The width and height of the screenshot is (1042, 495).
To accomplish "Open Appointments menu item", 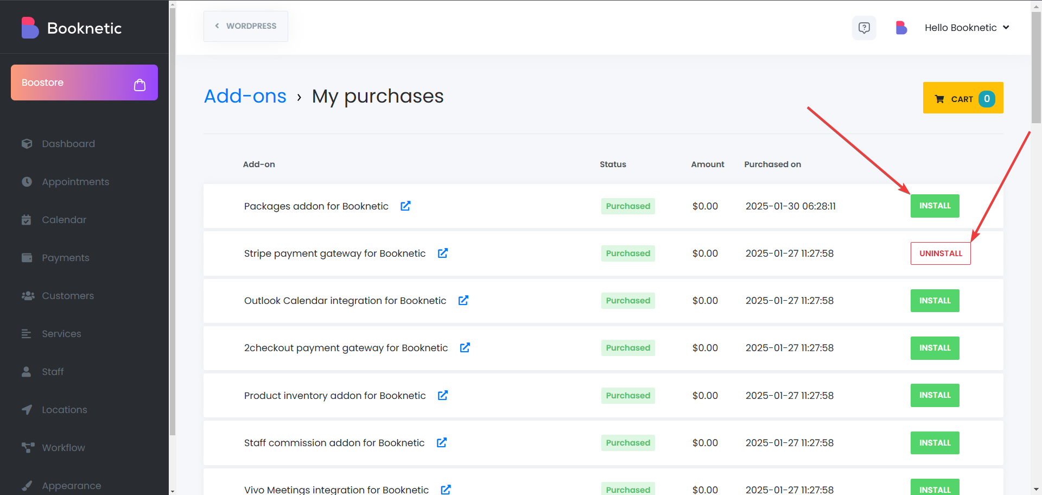I will (75, 182).
